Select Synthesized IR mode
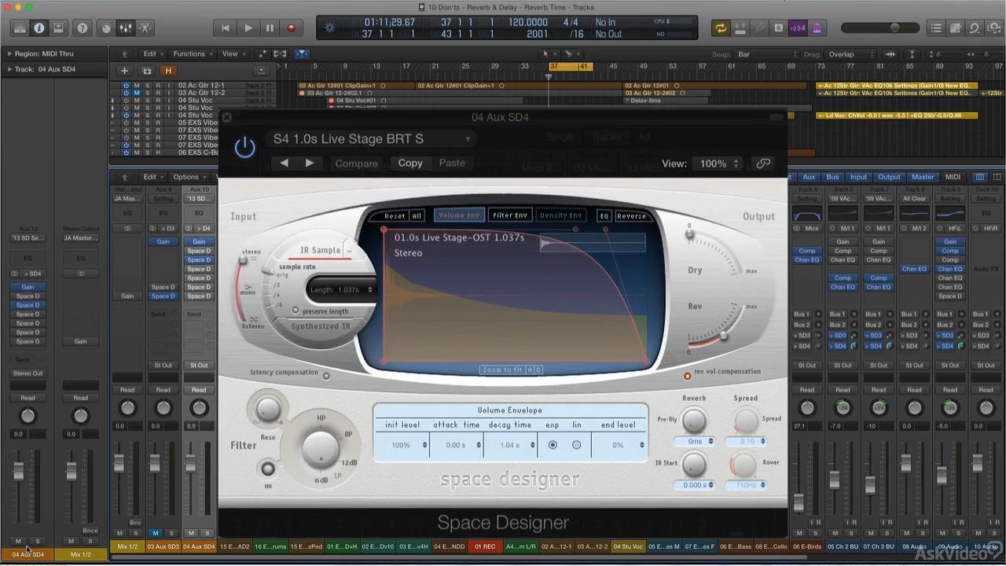1006x566 pixels. coord(321,326)
